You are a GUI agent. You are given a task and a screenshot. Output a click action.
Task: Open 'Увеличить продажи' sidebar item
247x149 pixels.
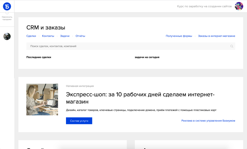pyautogui.click(x=7, y=18)
